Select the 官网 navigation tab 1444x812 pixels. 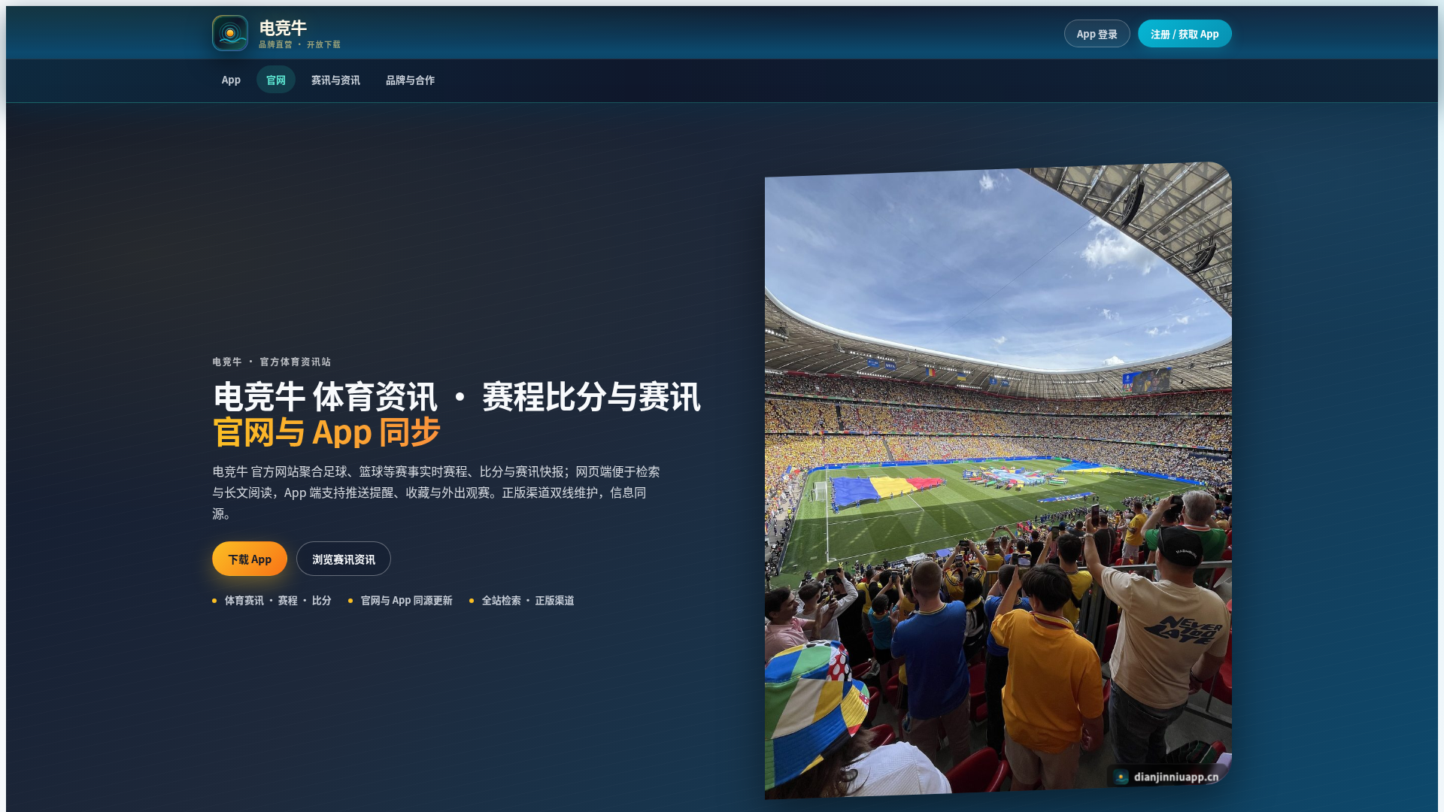276,80
